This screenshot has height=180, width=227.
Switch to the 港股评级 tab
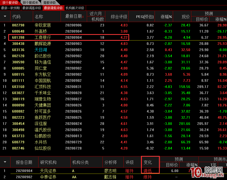pyautogui.click(x=49, y=3)
